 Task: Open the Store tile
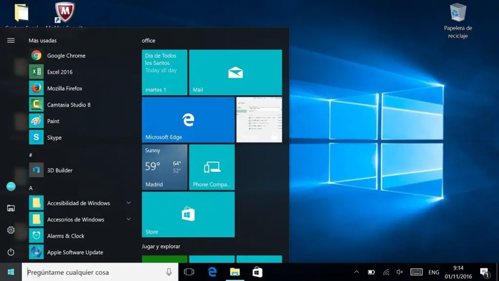[188, 214]
